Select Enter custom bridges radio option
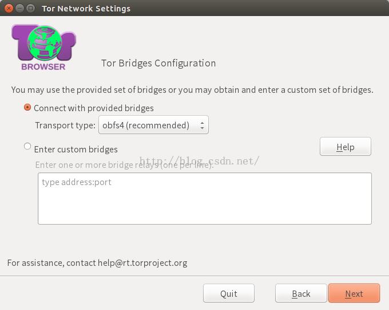 pyautogui.click(x=27, y=146)
